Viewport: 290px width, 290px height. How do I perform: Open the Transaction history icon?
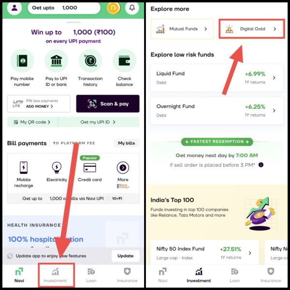point(90,61)
